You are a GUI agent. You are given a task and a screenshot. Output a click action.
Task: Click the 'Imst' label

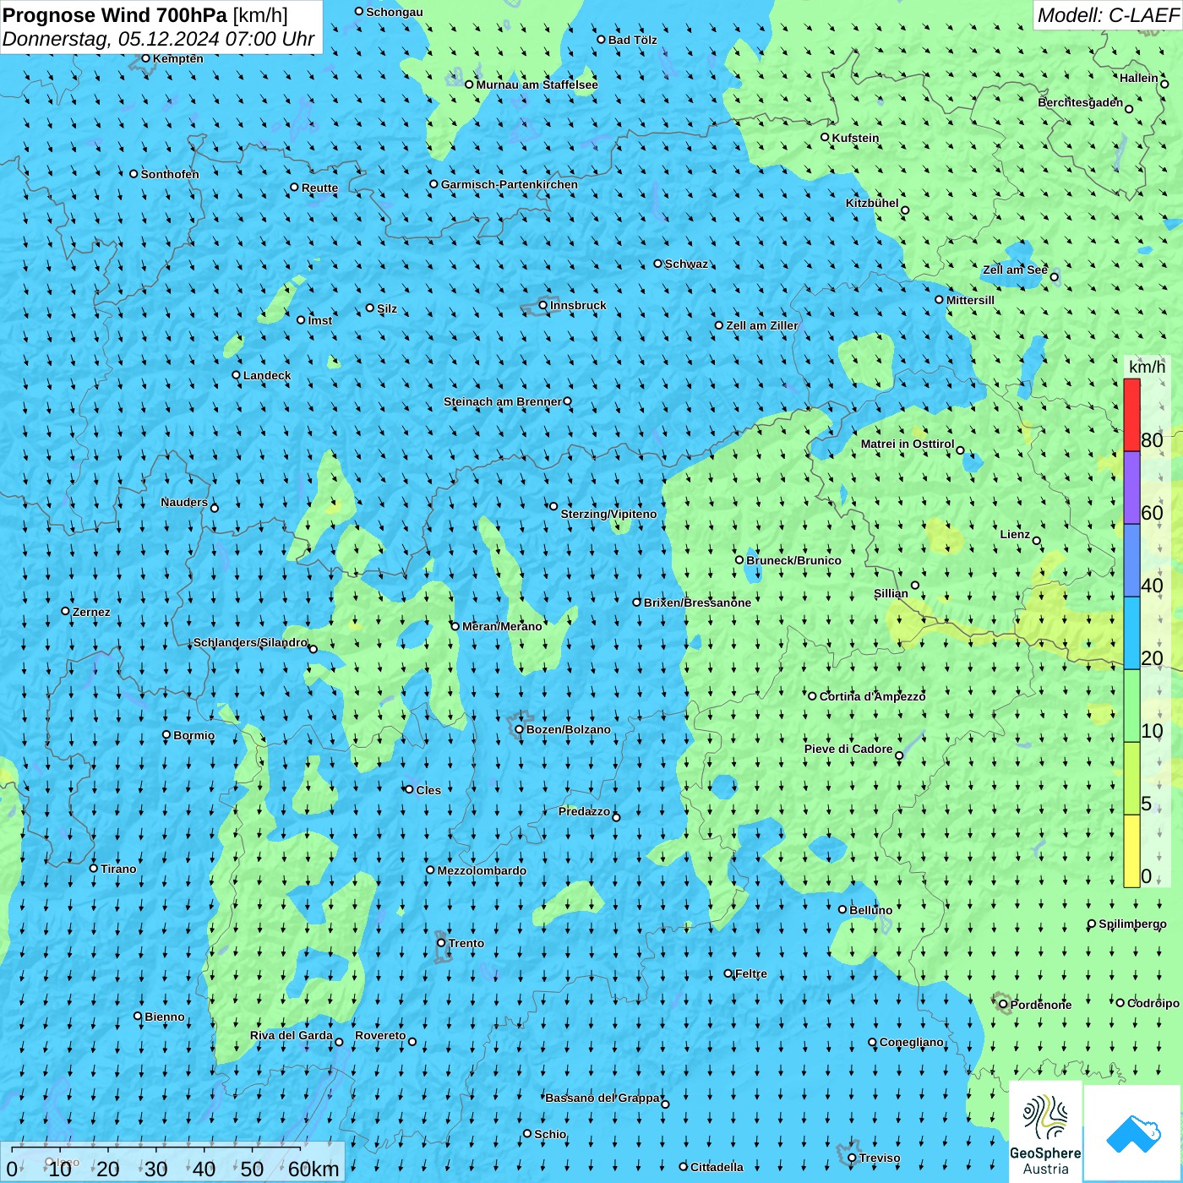click(320, 320)
